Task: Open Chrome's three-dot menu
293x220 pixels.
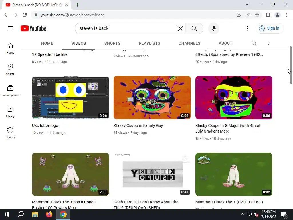Action: pos(287,15)
